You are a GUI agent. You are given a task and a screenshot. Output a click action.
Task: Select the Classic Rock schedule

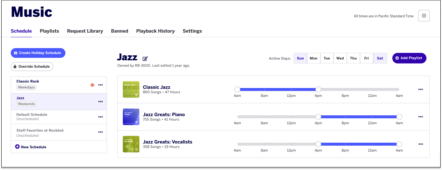pos(59,85)
